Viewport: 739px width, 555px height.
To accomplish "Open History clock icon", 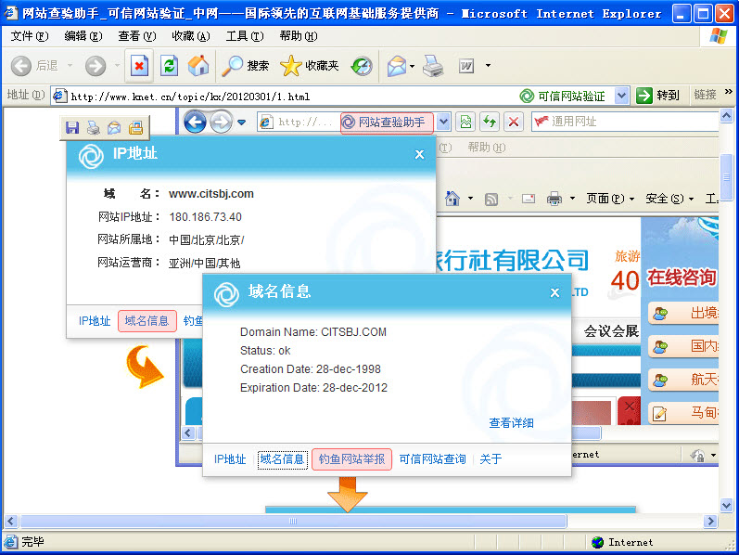I will pyautogui.click(x=362, y=66).
